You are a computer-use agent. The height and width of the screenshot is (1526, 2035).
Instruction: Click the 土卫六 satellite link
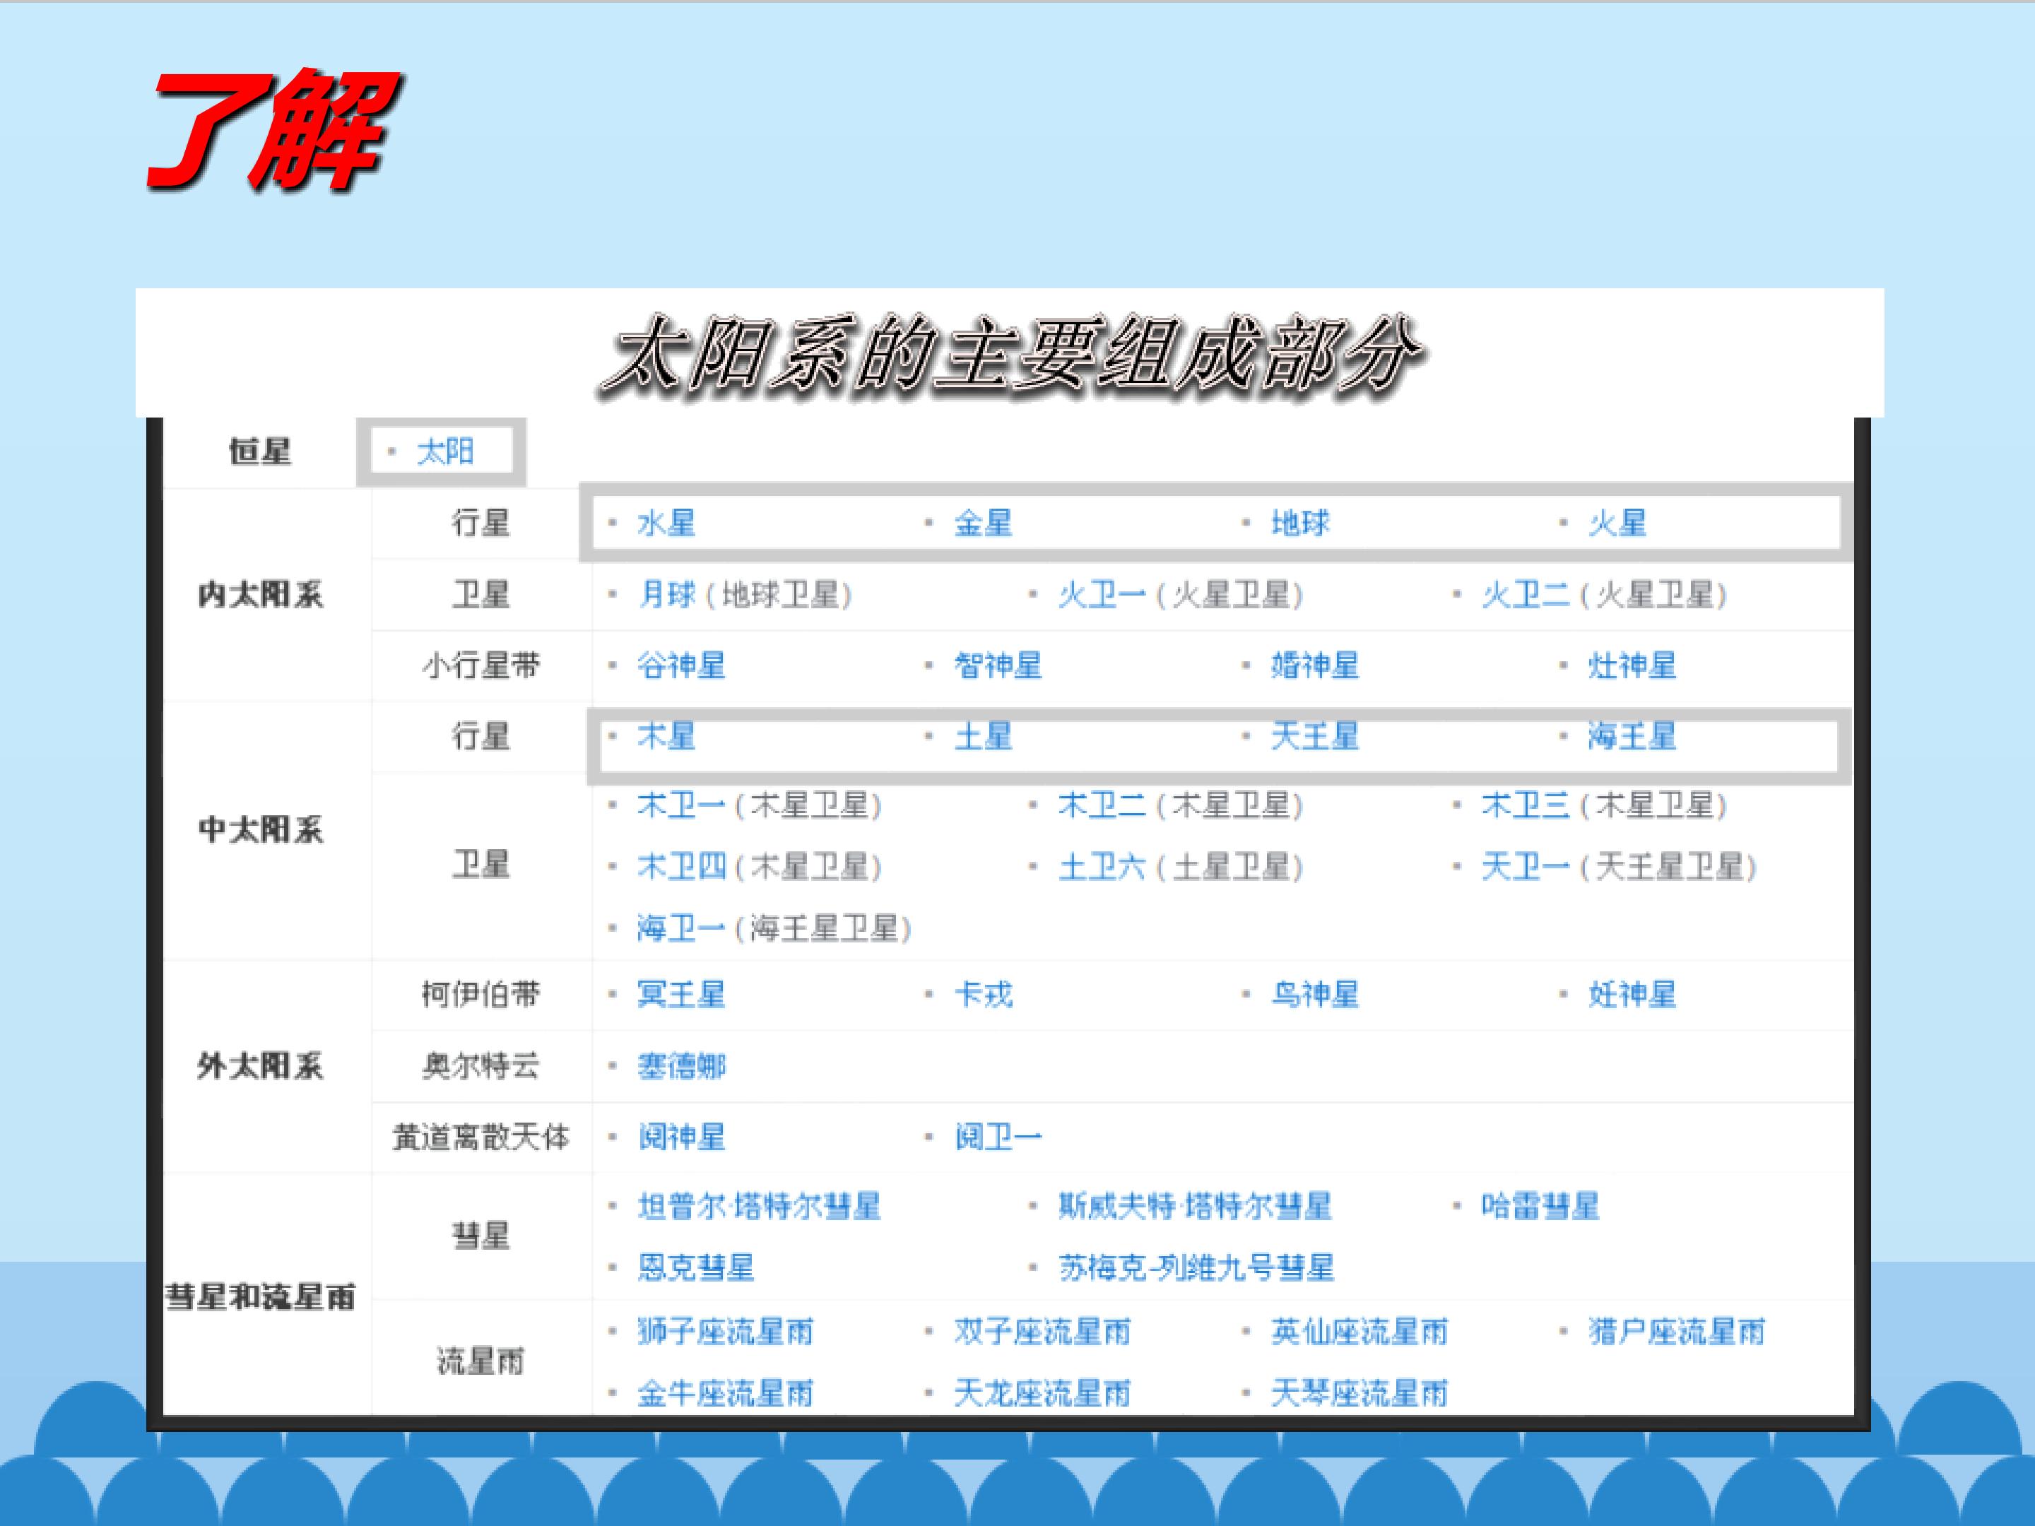(1101, 866)
